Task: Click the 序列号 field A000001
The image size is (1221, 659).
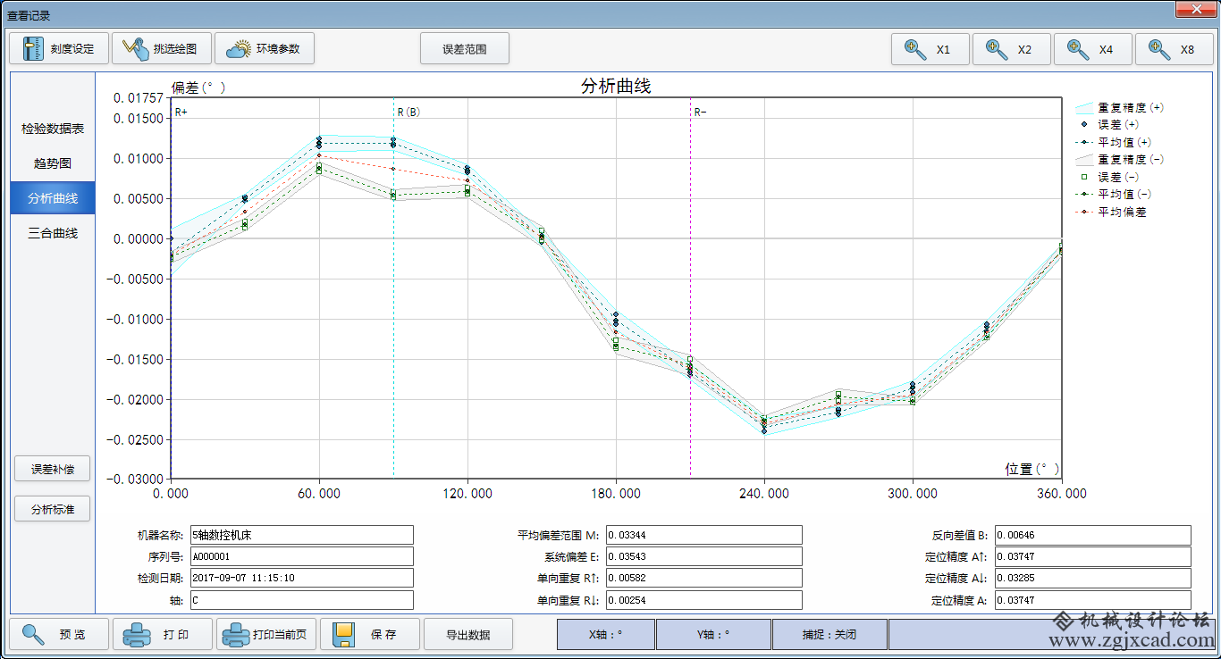Action: (302, 556)
